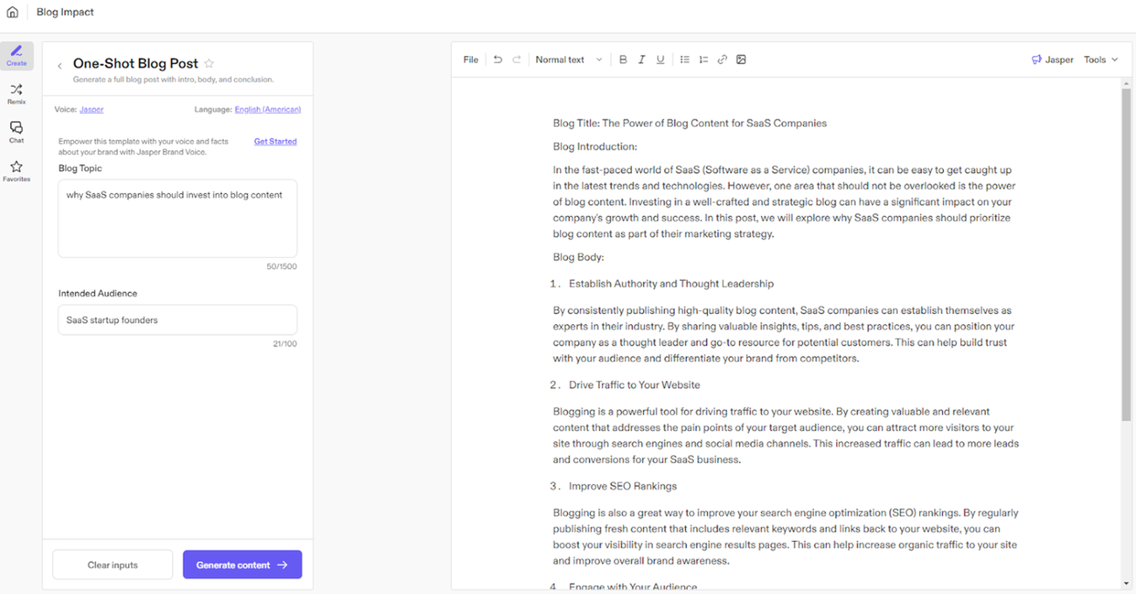Viewport: 1136px width, 594px height.
Task: Change the English (American) language setting
Action: pos(267,109)
